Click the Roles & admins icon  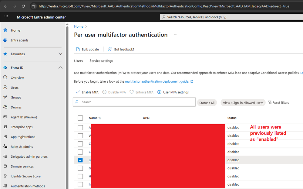[5, 146]
